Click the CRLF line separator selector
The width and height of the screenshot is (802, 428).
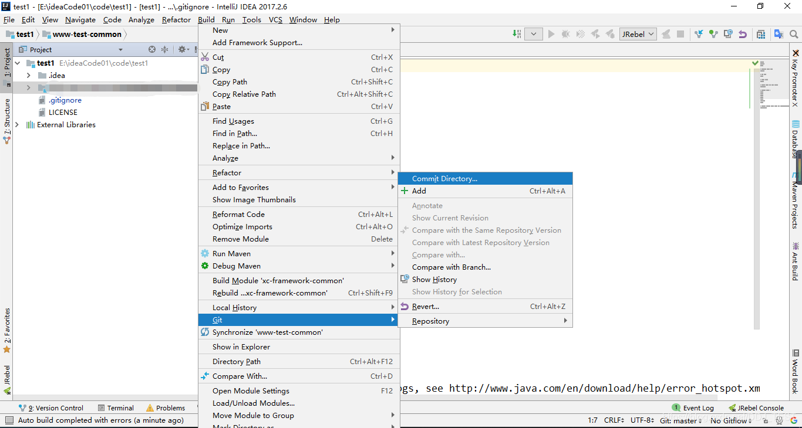point(614,420)
